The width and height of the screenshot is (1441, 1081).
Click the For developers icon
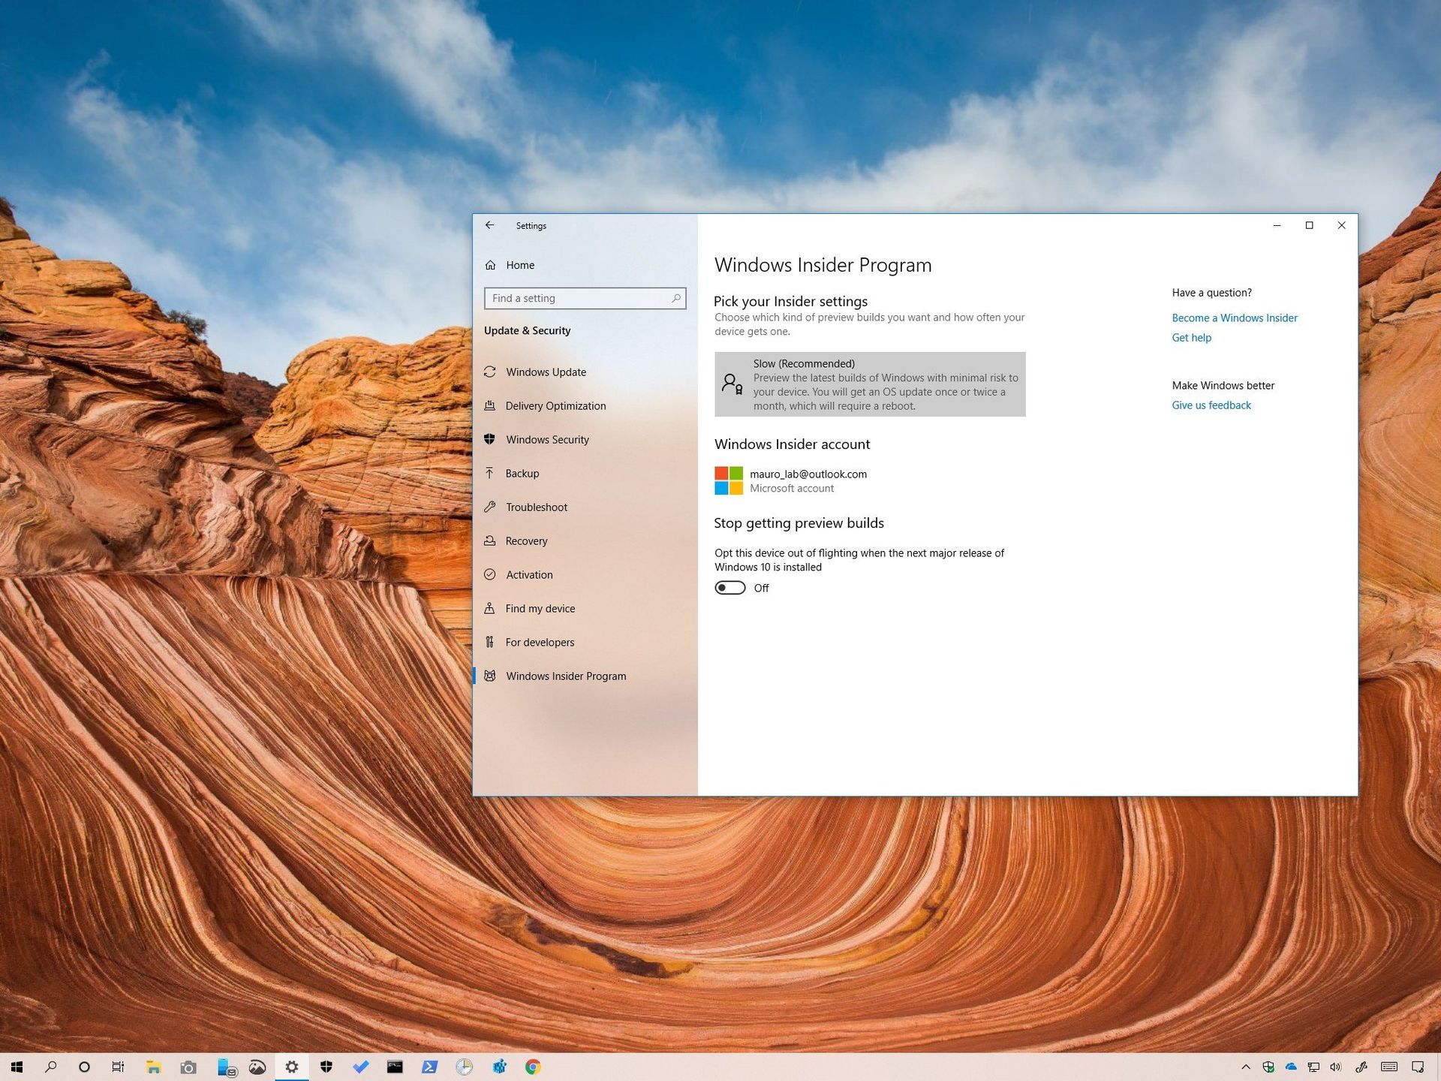click(x=490, y=642)
